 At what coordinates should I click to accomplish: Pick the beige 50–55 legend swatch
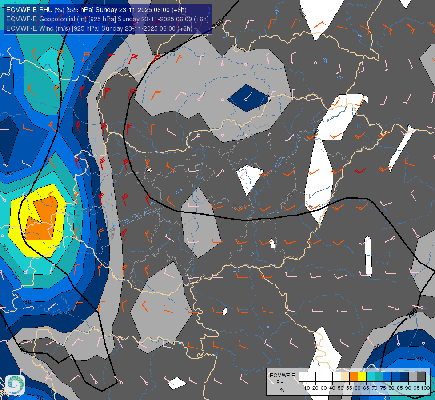345,376
